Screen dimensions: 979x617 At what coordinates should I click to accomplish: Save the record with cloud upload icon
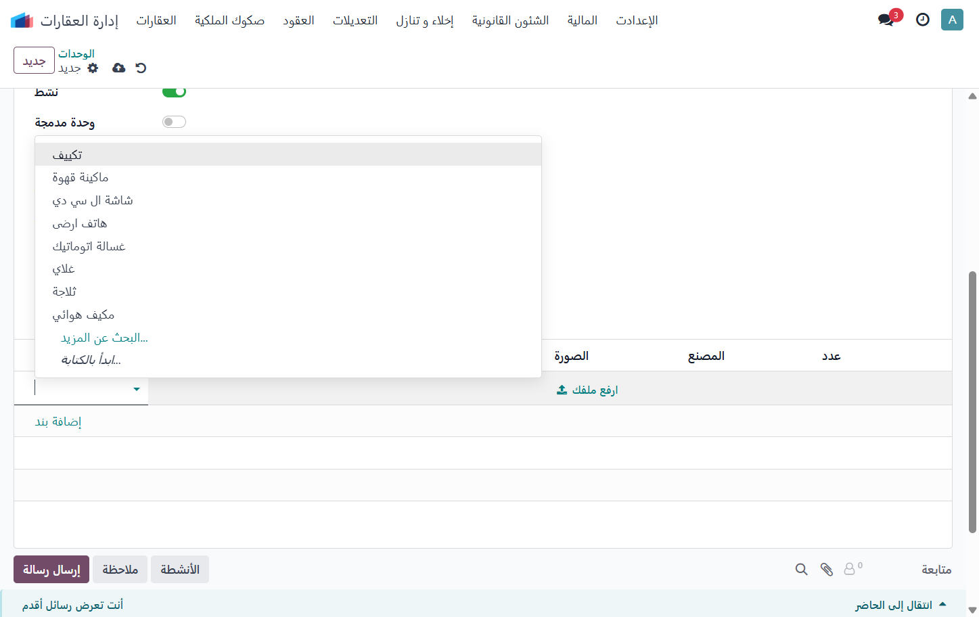(118, 68)
